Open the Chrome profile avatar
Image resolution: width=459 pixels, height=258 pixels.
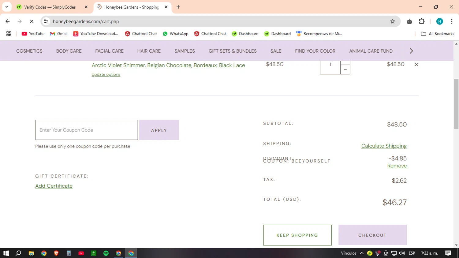tap(440, 21)
